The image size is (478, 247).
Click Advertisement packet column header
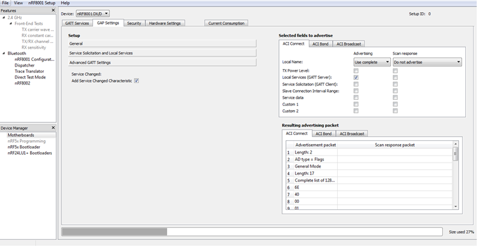tap(315, 145)
